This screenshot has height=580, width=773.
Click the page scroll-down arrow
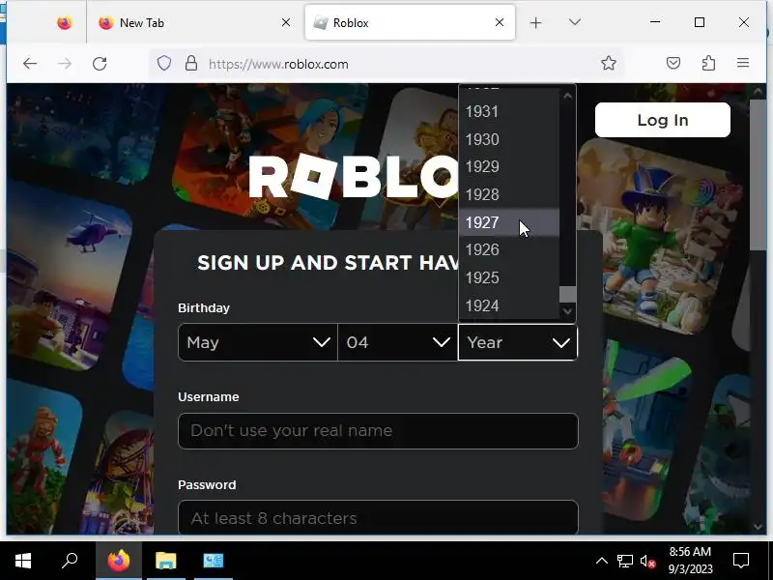tap(758, 527)
